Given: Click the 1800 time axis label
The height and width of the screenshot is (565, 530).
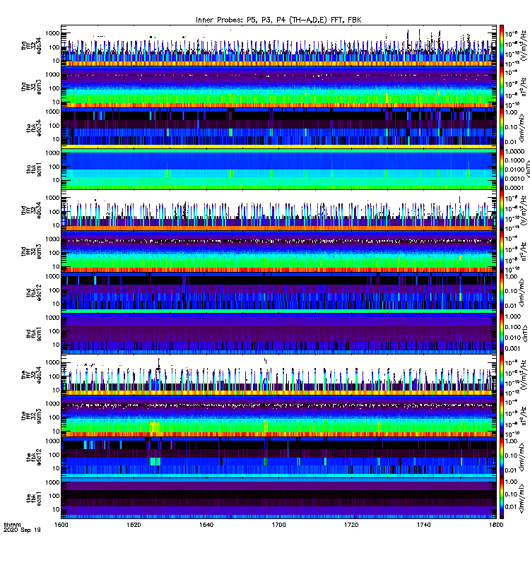Looking at the screenshot, I should tap(496, 525).
